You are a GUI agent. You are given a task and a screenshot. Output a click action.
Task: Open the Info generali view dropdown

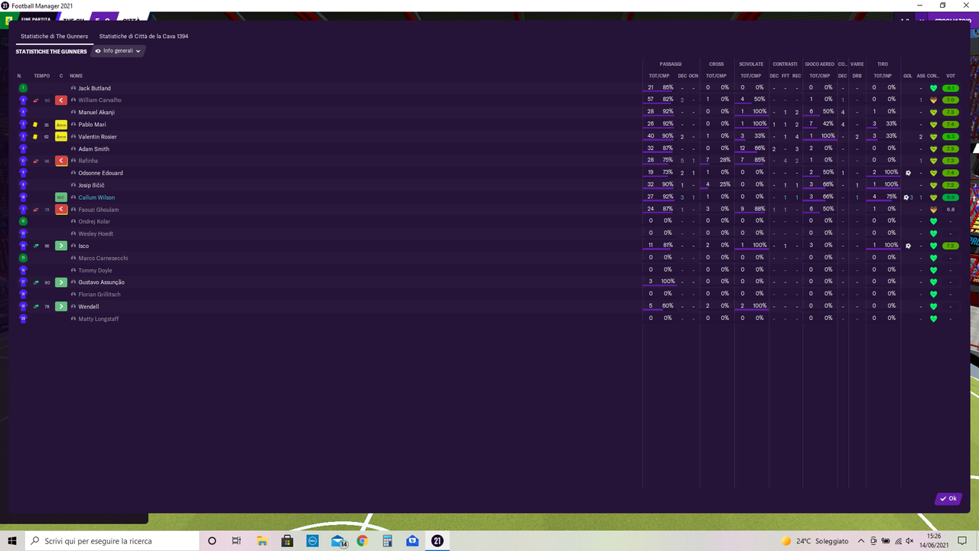click(118, 51)
